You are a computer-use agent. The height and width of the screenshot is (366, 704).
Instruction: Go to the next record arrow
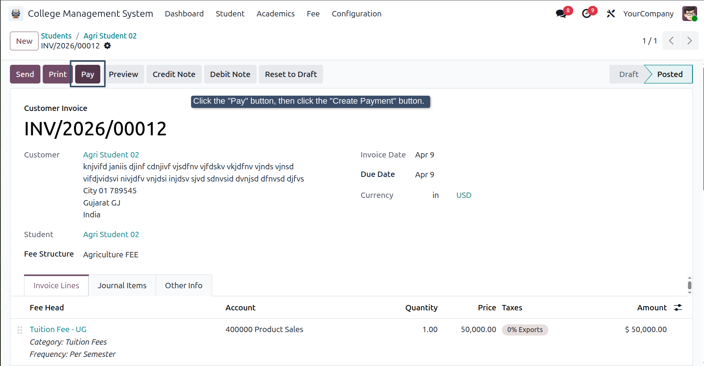[690, 41]
